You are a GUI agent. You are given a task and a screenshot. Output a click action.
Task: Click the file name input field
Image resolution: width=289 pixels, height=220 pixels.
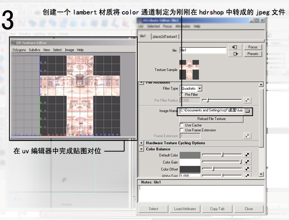(203, 50)
